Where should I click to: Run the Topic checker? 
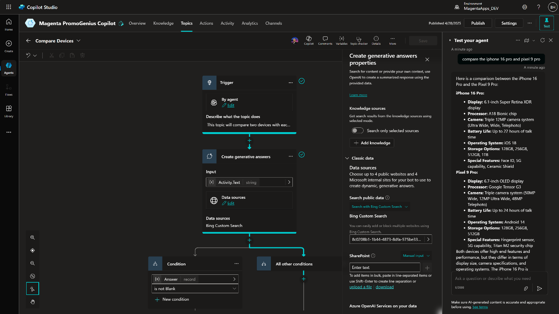[x=359, y=40]
